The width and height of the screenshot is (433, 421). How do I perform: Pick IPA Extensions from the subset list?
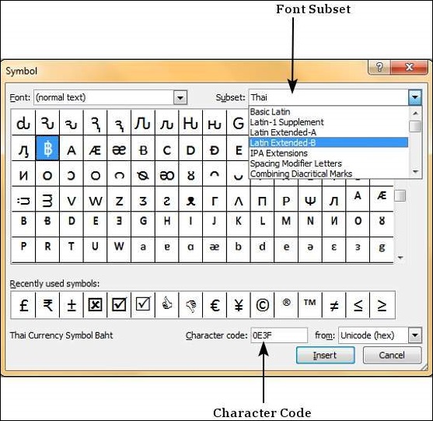(x=328, y=153)
